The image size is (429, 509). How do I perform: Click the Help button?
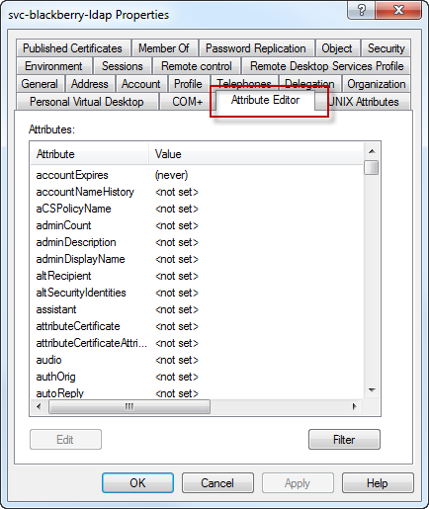click(378, 483)
